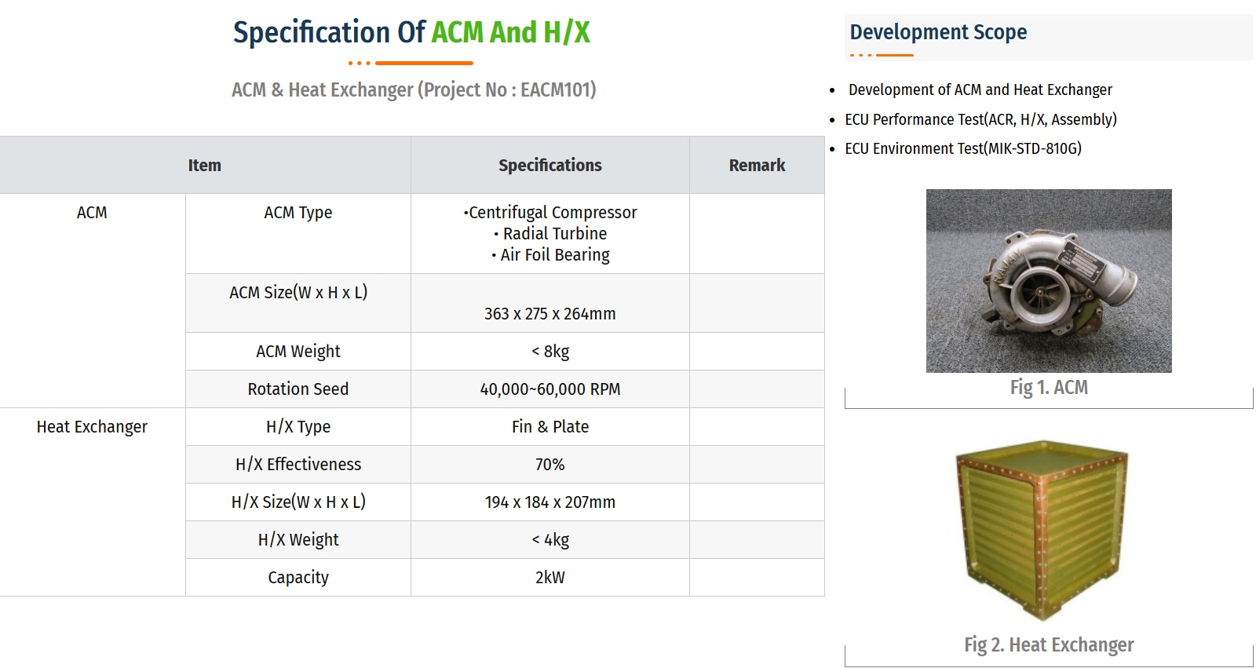Click the Item column header
The image size is (1256, 668).
point(205,165)
